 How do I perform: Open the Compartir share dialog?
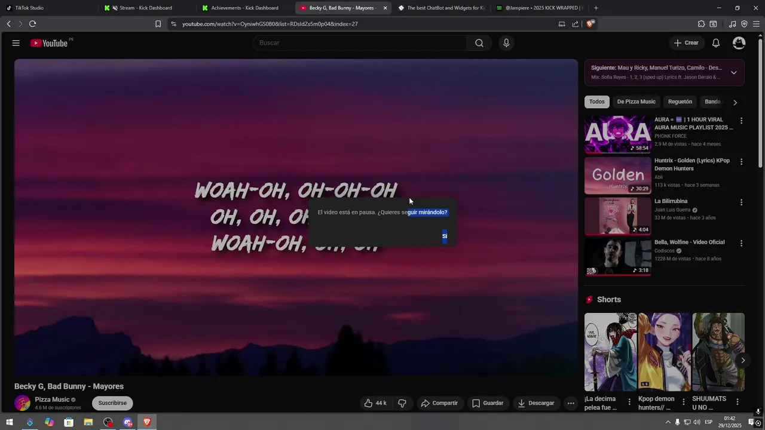[439, 403]
